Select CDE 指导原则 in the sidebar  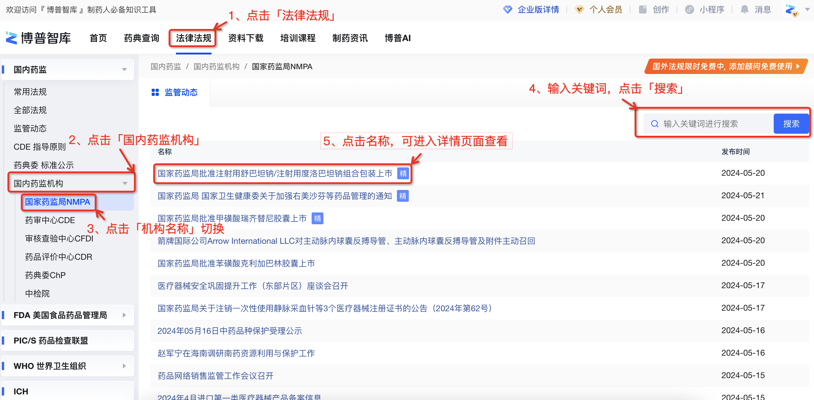[x=39, y=147]
